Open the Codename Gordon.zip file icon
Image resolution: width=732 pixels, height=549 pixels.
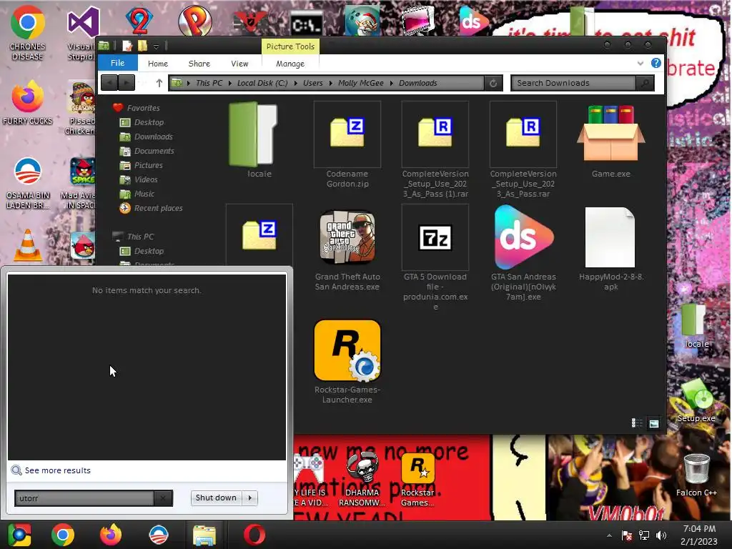(347, 134)
